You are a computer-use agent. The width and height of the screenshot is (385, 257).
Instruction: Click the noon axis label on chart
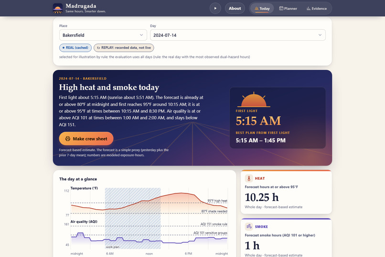pos(149,254)
